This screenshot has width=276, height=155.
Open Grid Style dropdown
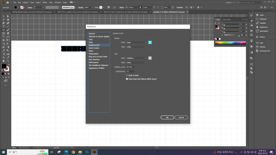click(136, 63)
